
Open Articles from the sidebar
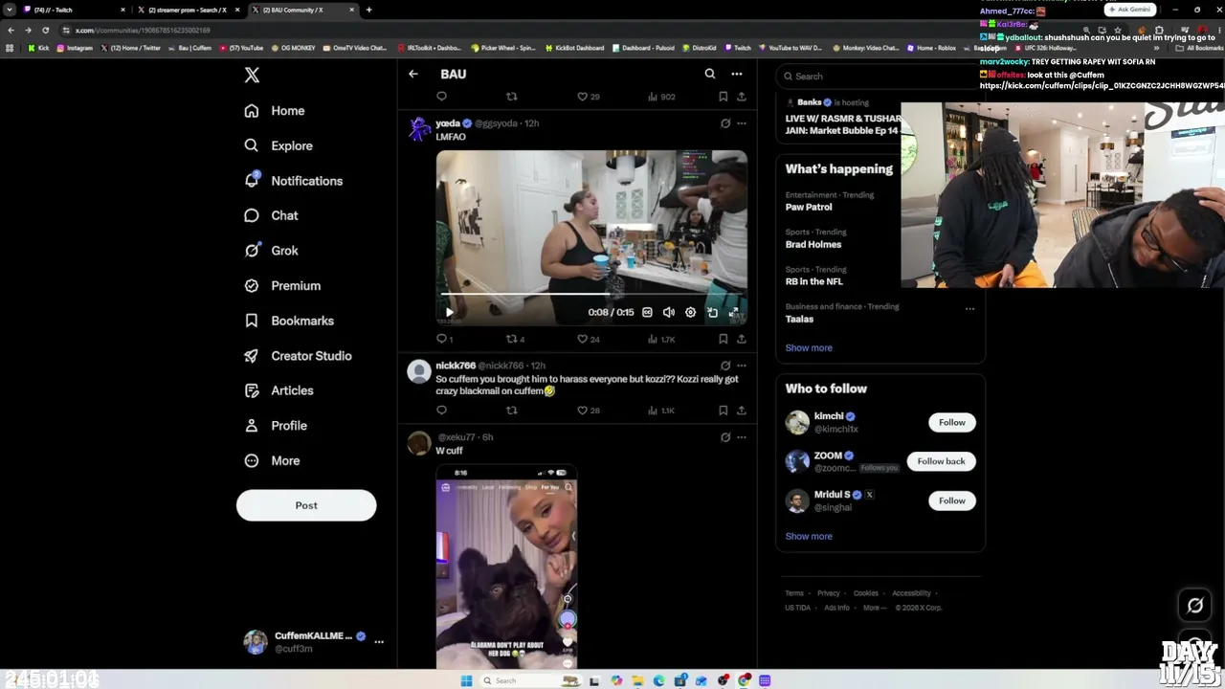click(278, 390)
